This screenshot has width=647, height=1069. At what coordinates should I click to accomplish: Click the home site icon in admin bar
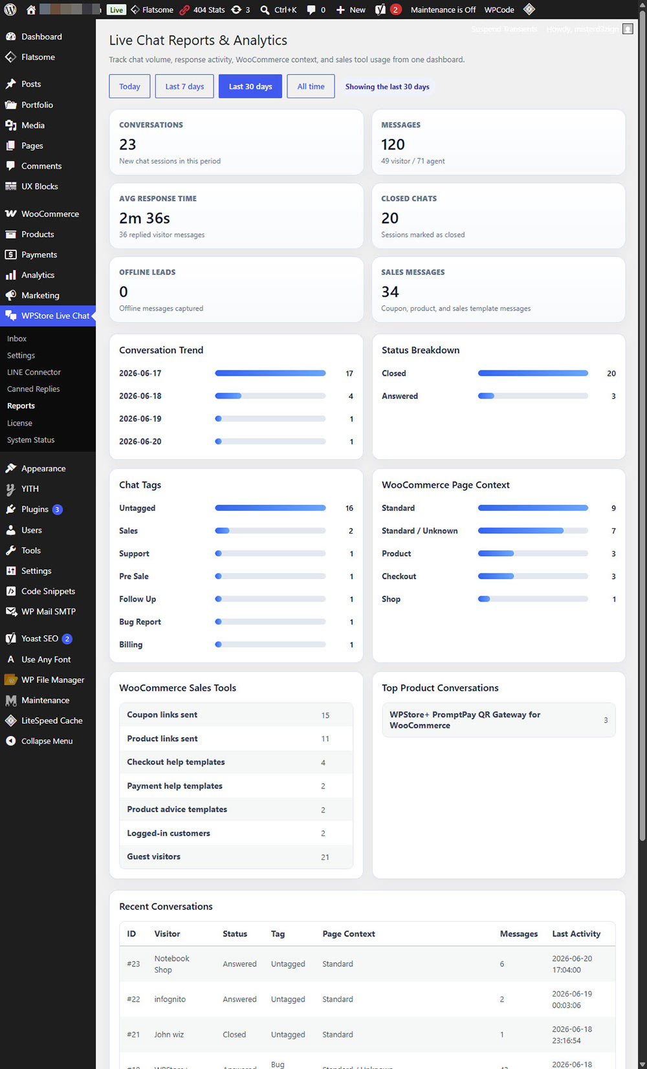click(30, 10)
